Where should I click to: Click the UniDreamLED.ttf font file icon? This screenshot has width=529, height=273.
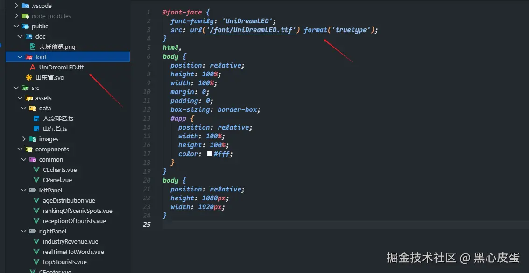click(33, 68)
